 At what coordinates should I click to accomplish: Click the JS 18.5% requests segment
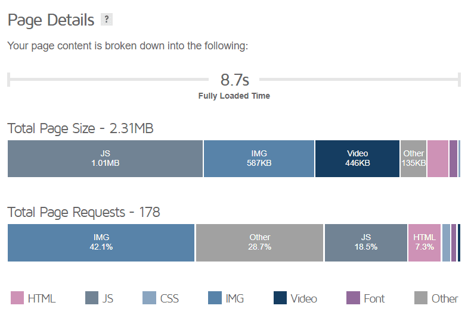pyautogui.click(x=365, y=242)
